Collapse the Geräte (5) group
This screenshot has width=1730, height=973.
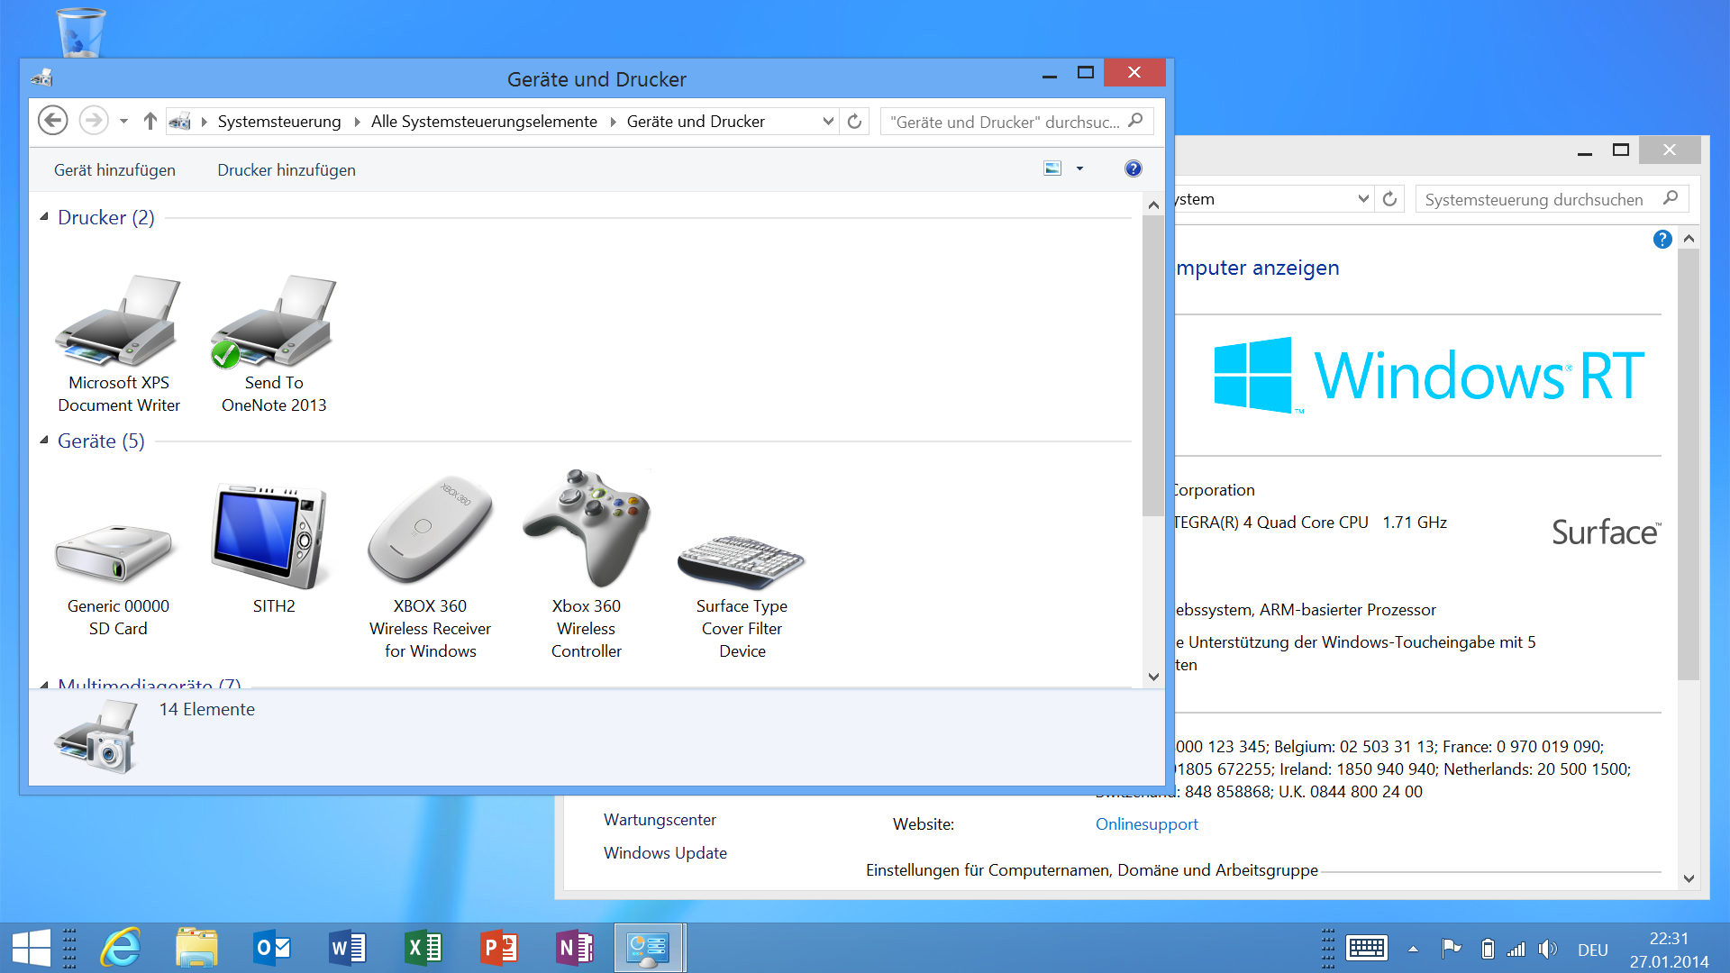[43, 441]
